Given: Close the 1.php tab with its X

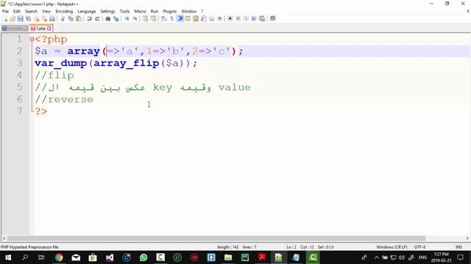Looking at the screenshot, I should [x=49, y=29].
